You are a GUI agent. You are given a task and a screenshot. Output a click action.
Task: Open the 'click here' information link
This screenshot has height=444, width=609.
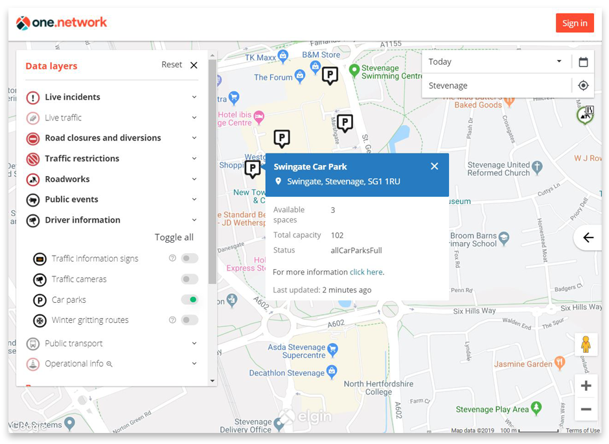coord(366,272)
